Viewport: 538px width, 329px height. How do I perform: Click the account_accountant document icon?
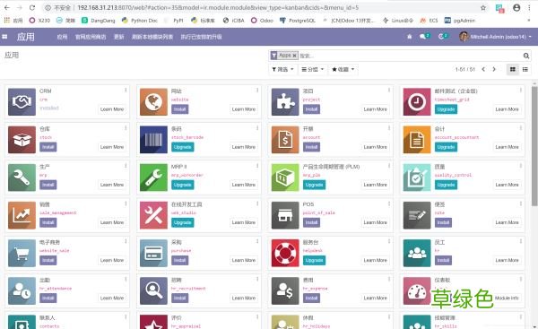(x=417, y=140)
